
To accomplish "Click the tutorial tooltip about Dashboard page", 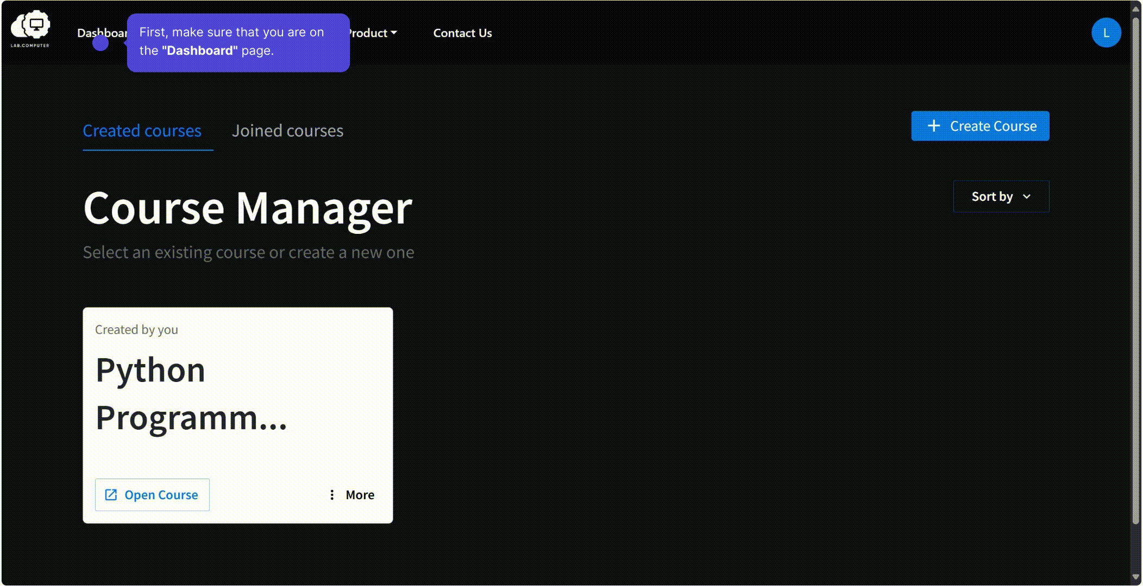I will tap(238, 42).
